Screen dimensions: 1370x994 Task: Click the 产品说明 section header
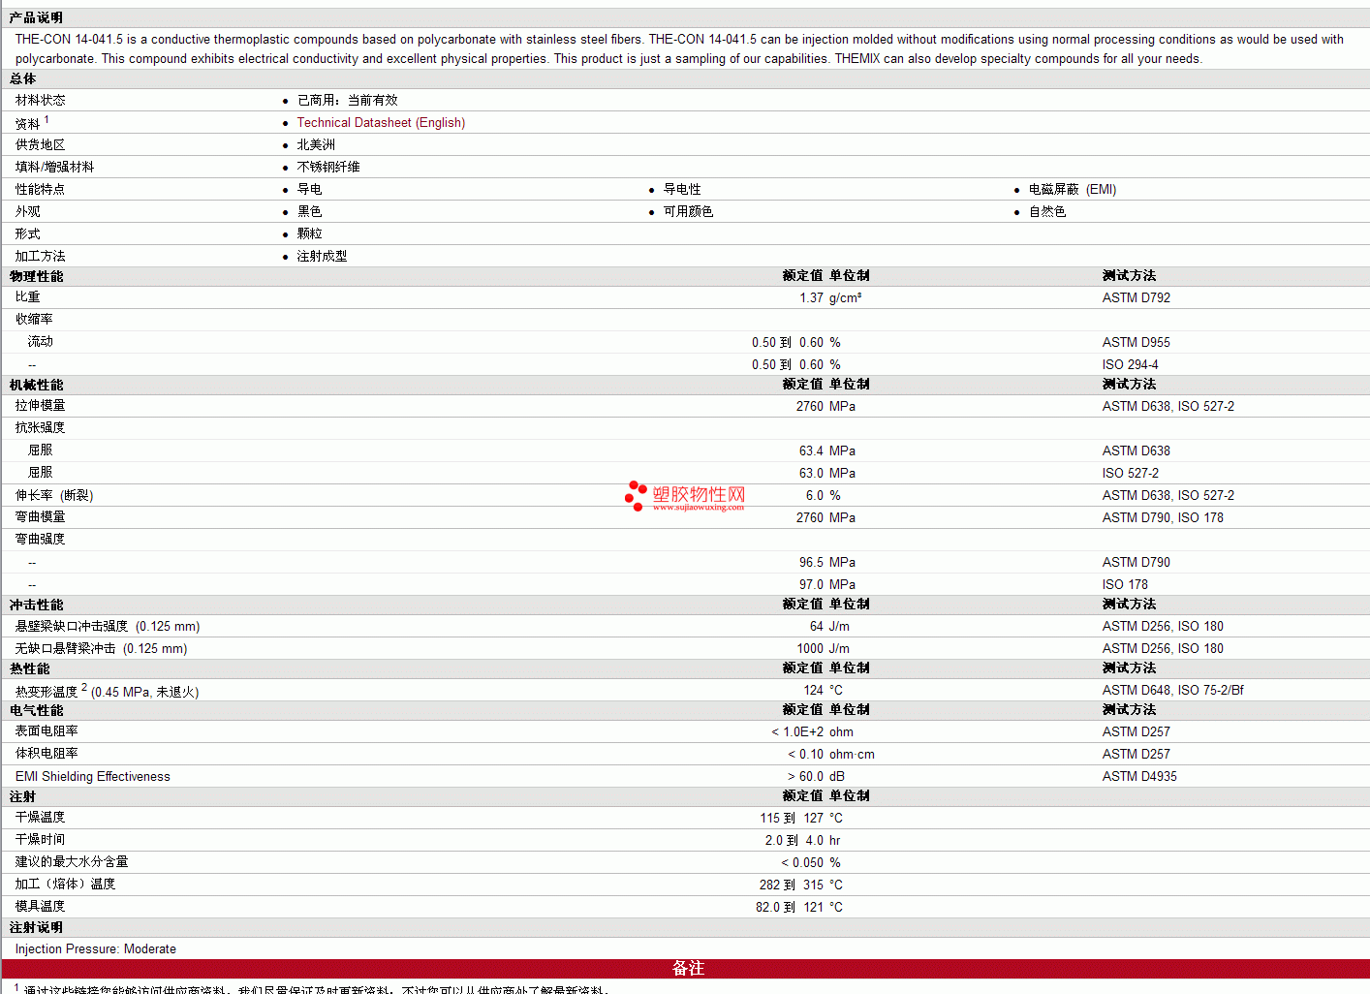(36, 18)
